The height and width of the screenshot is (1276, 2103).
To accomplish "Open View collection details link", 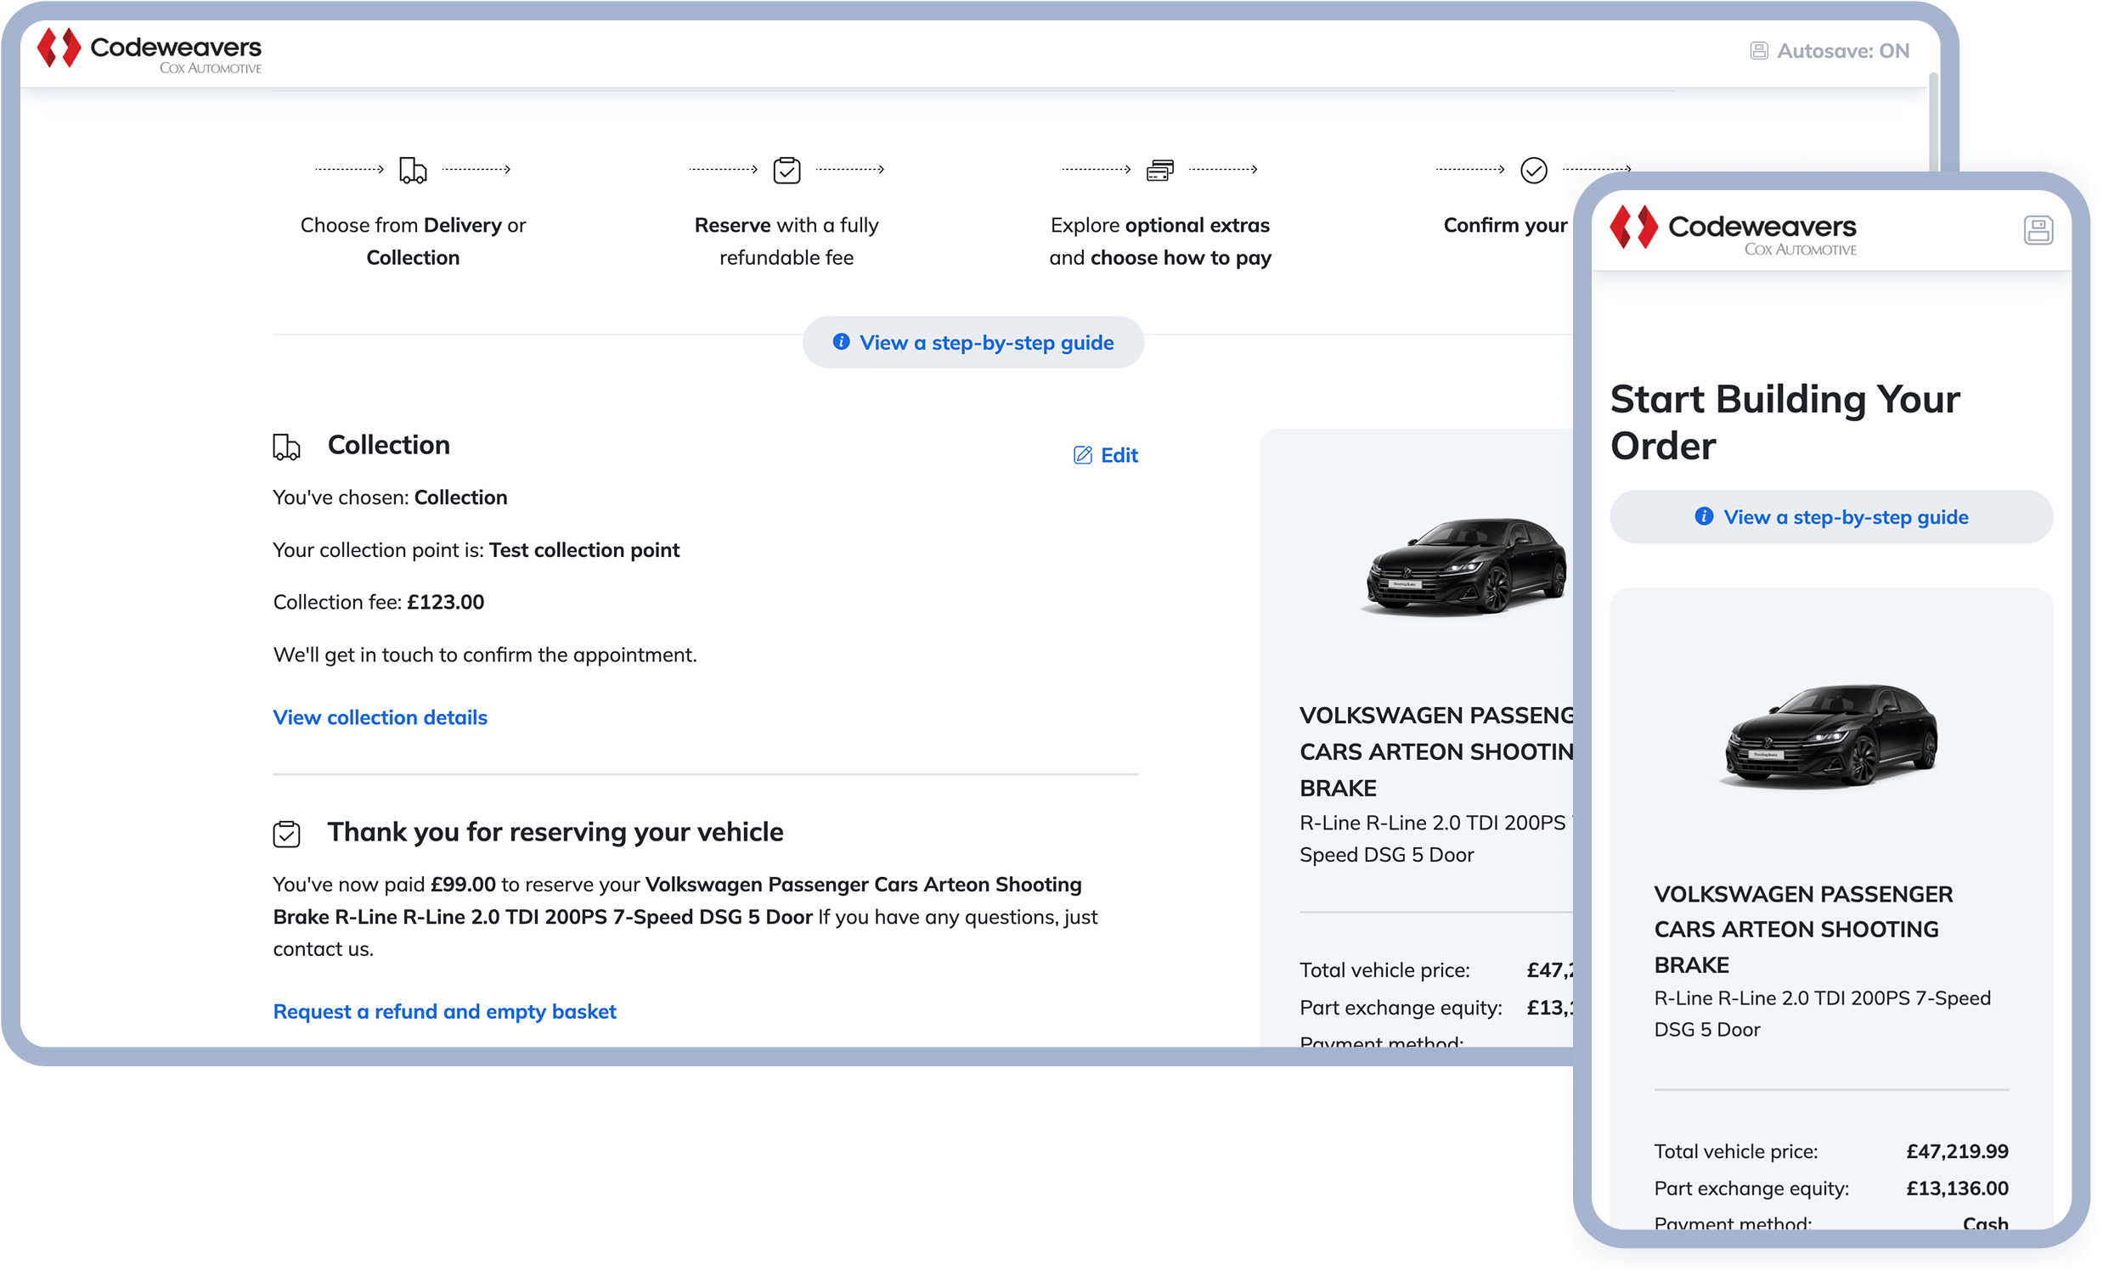I will (x=380, y=717).
